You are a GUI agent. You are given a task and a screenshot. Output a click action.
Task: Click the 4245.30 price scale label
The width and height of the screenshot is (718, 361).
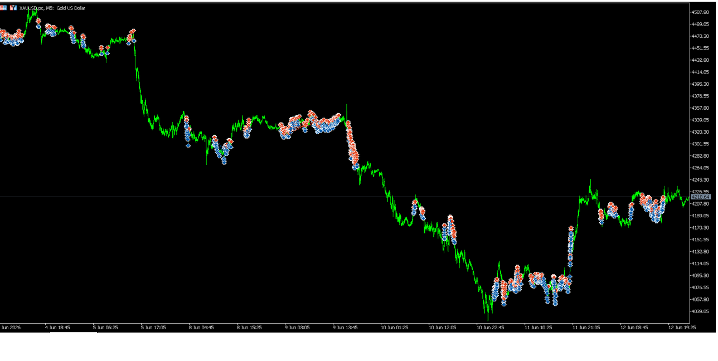click(701, 180)
